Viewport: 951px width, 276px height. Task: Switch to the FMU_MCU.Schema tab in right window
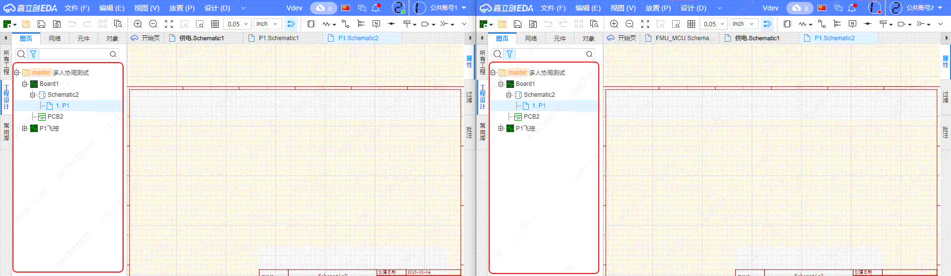682,38
